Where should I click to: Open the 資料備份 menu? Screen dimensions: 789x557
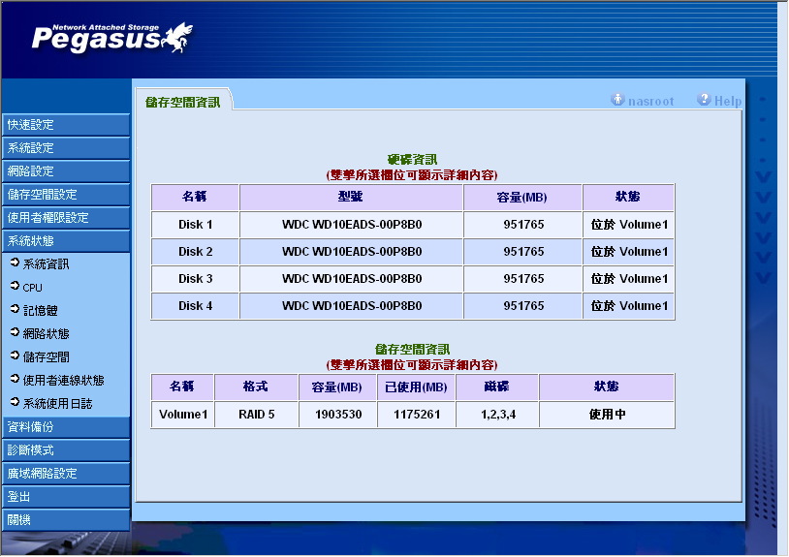pyautogui.click(x=65, y=427)
